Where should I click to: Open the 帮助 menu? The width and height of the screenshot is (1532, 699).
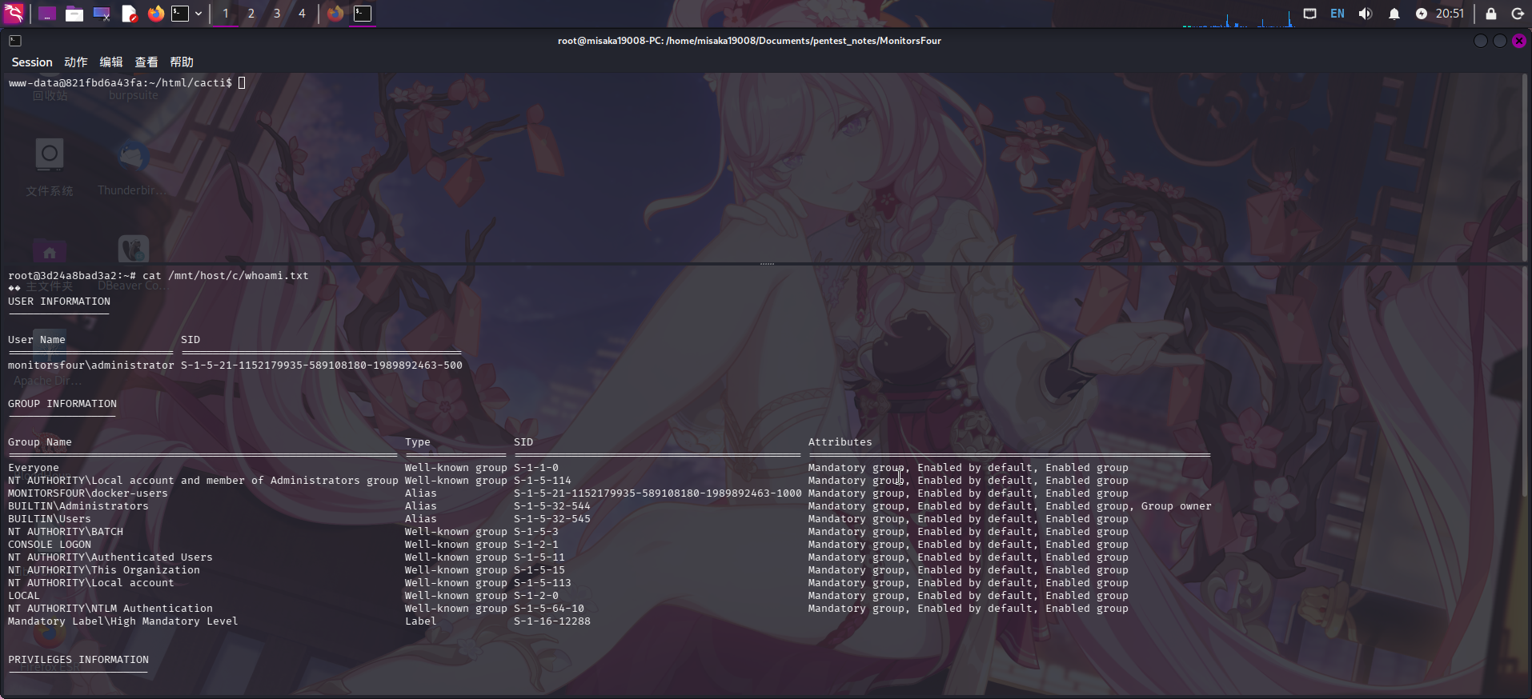click(x=182, y=62)
